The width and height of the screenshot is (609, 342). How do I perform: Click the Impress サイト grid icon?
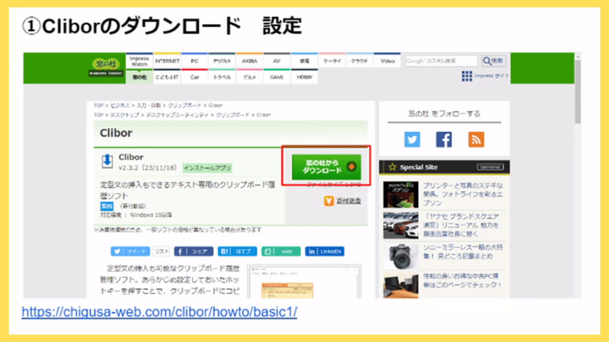pyautogui.click(x=467, y=77)
